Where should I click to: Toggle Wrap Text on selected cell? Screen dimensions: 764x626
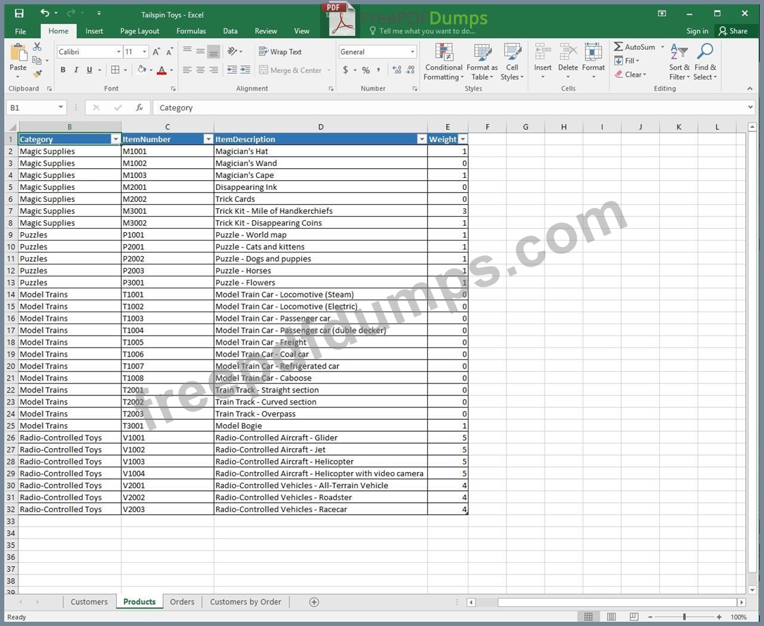280,51
